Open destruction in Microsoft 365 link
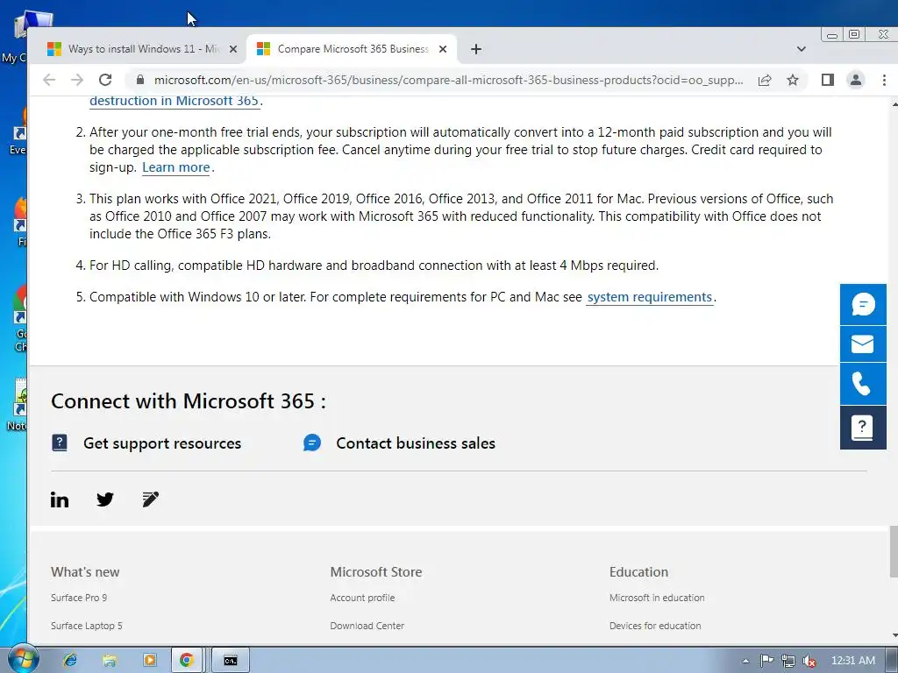The image size is (898, 673). tap(175, 101)
